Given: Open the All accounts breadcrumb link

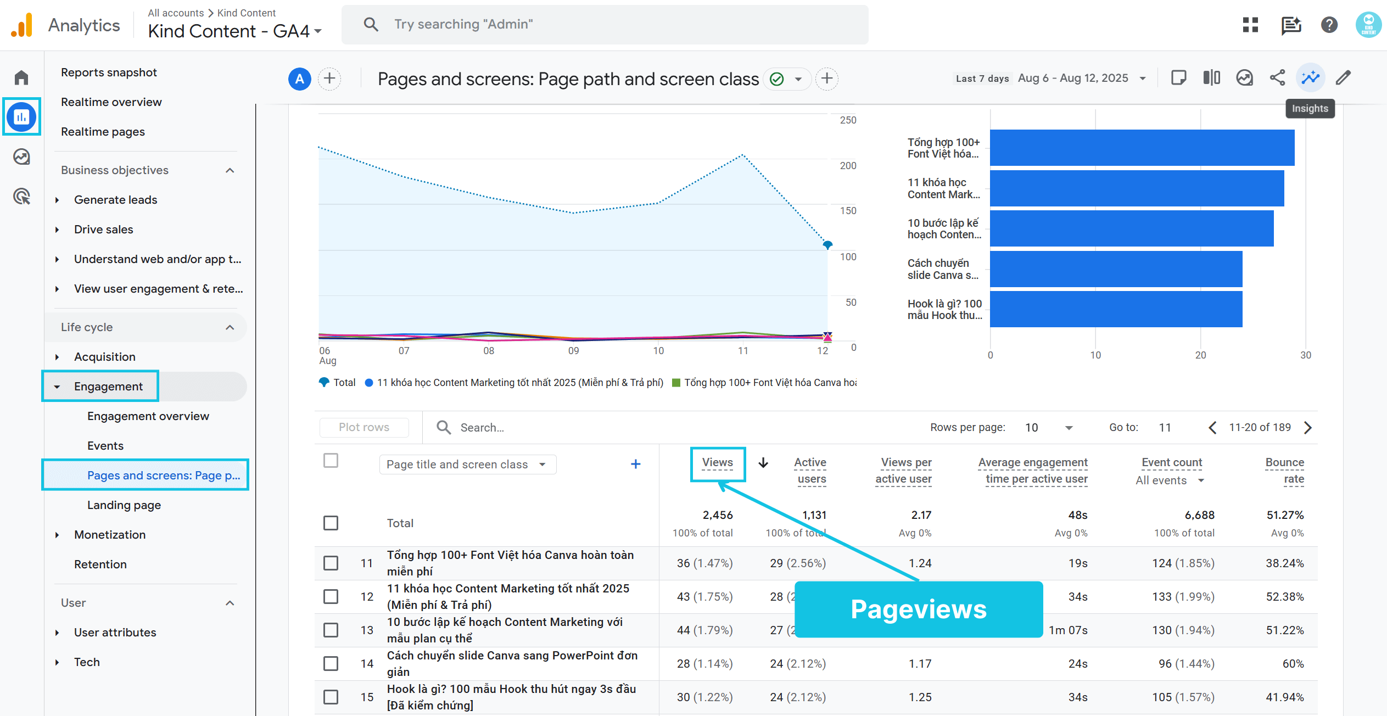Looking at the screenshot, I should coord(175,13).
